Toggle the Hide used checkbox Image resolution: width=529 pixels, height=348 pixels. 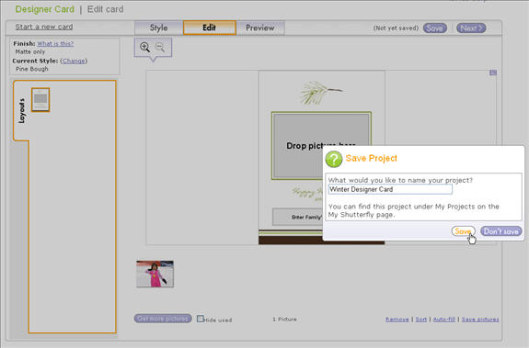pos(200,319)
